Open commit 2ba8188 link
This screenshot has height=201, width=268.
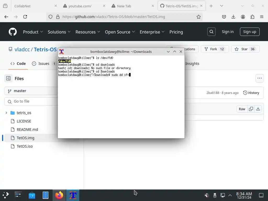pos(213,93)
